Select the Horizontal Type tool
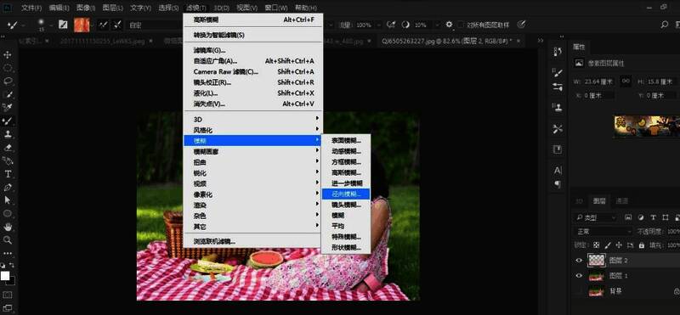This screenshot has width=680, height=315. [x=8, y=174]
